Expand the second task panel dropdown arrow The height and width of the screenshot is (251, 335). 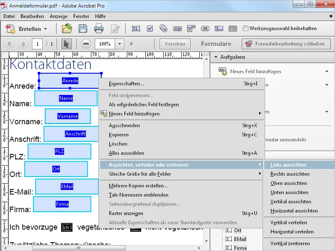[327, 85]
